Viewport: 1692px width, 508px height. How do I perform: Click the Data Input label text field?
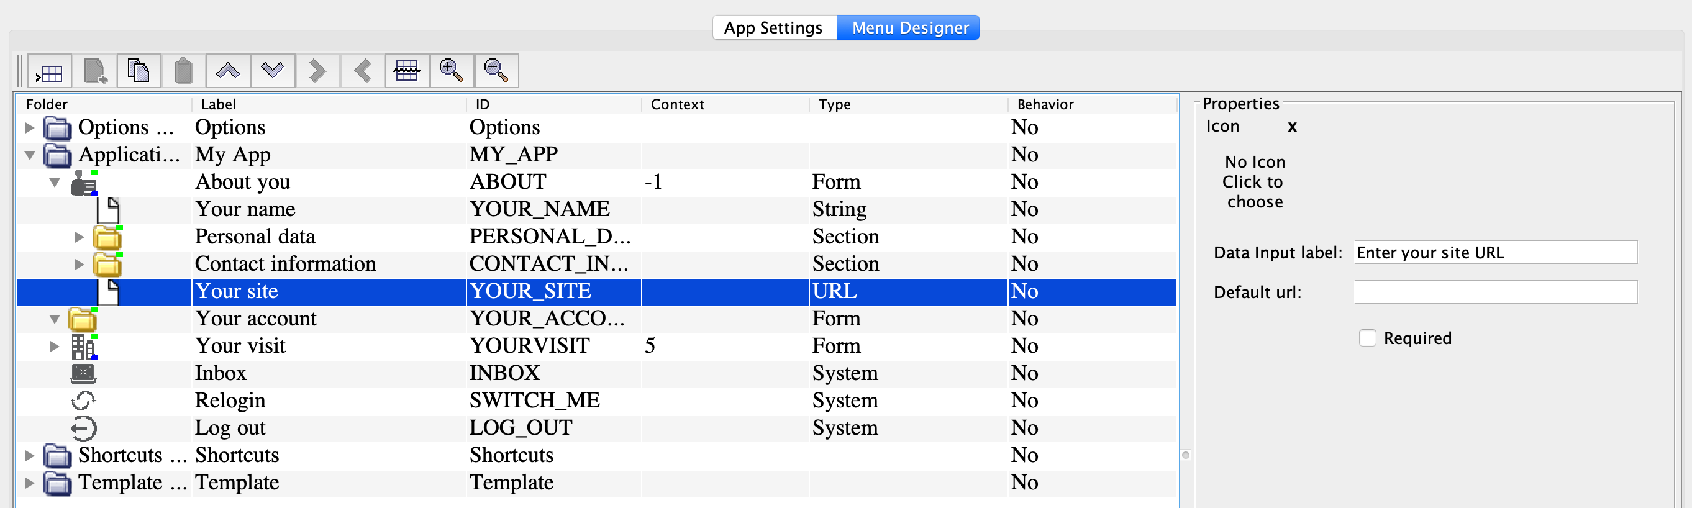pos(1495,253)
